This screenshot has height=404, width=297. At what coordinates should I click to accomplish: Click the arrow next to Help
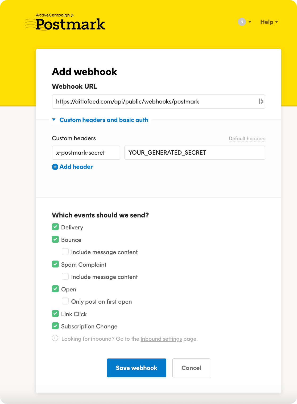(277, 22)
